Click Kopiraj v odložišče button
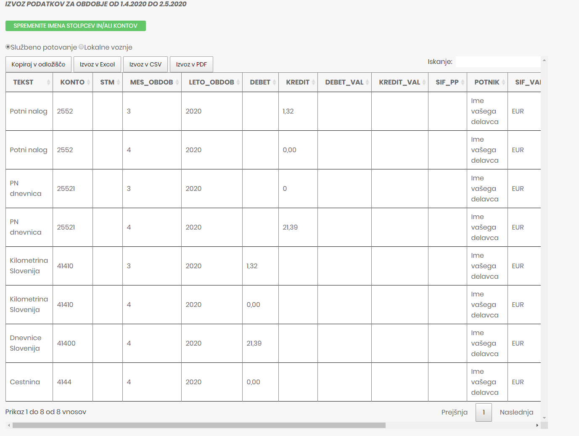 tap(38, 64)
